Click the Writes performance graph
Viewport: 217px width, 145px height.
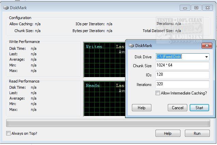point(104,60)
